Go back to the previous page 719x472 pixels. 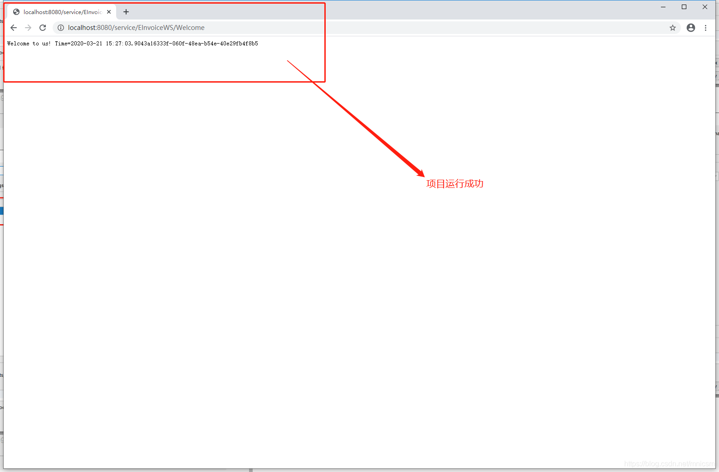14,28
